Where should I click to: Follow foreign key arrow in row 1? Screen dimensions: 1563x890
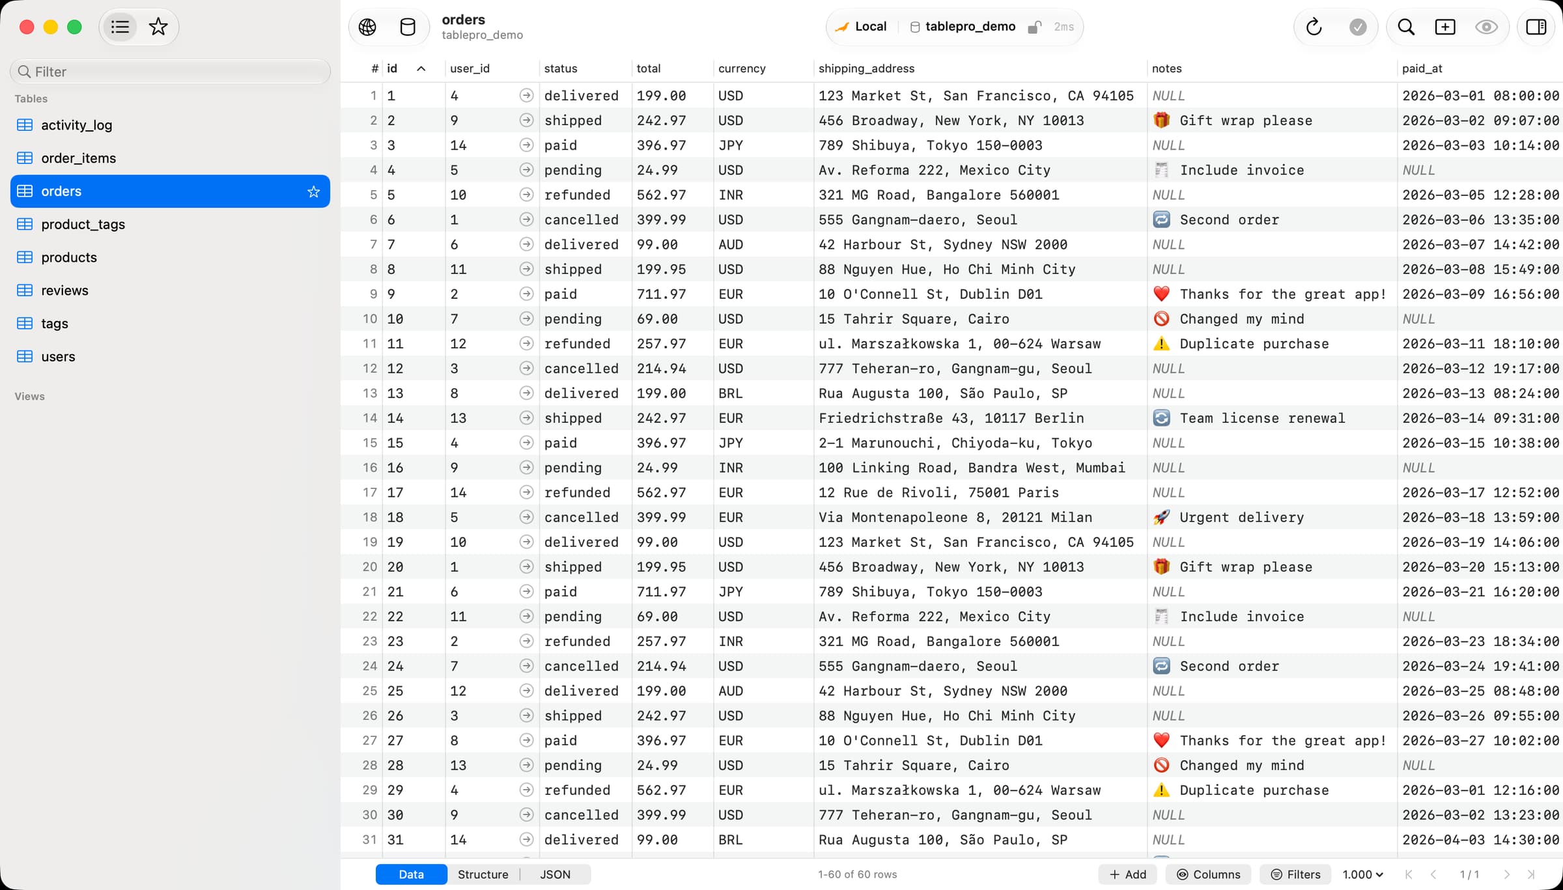(526, 96)
